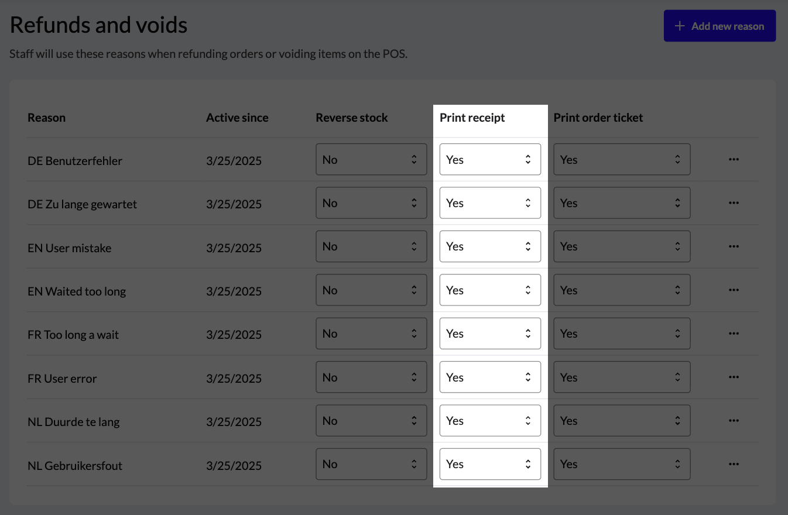Open Print order ticket selector for DE Zu lange gewartet
The image size is (788, 515).
(622, 202)
